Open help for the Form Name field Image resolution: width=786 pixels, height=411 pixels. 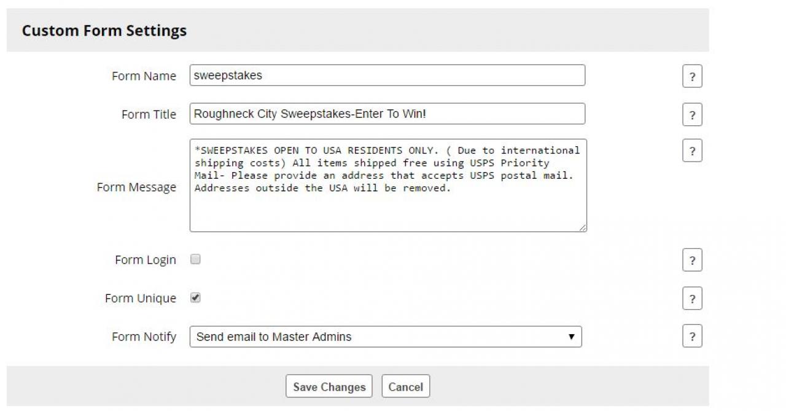[692, 77]
